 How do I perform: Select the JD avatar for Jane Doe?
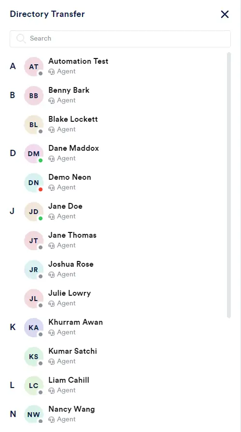[x=34, y=212]
